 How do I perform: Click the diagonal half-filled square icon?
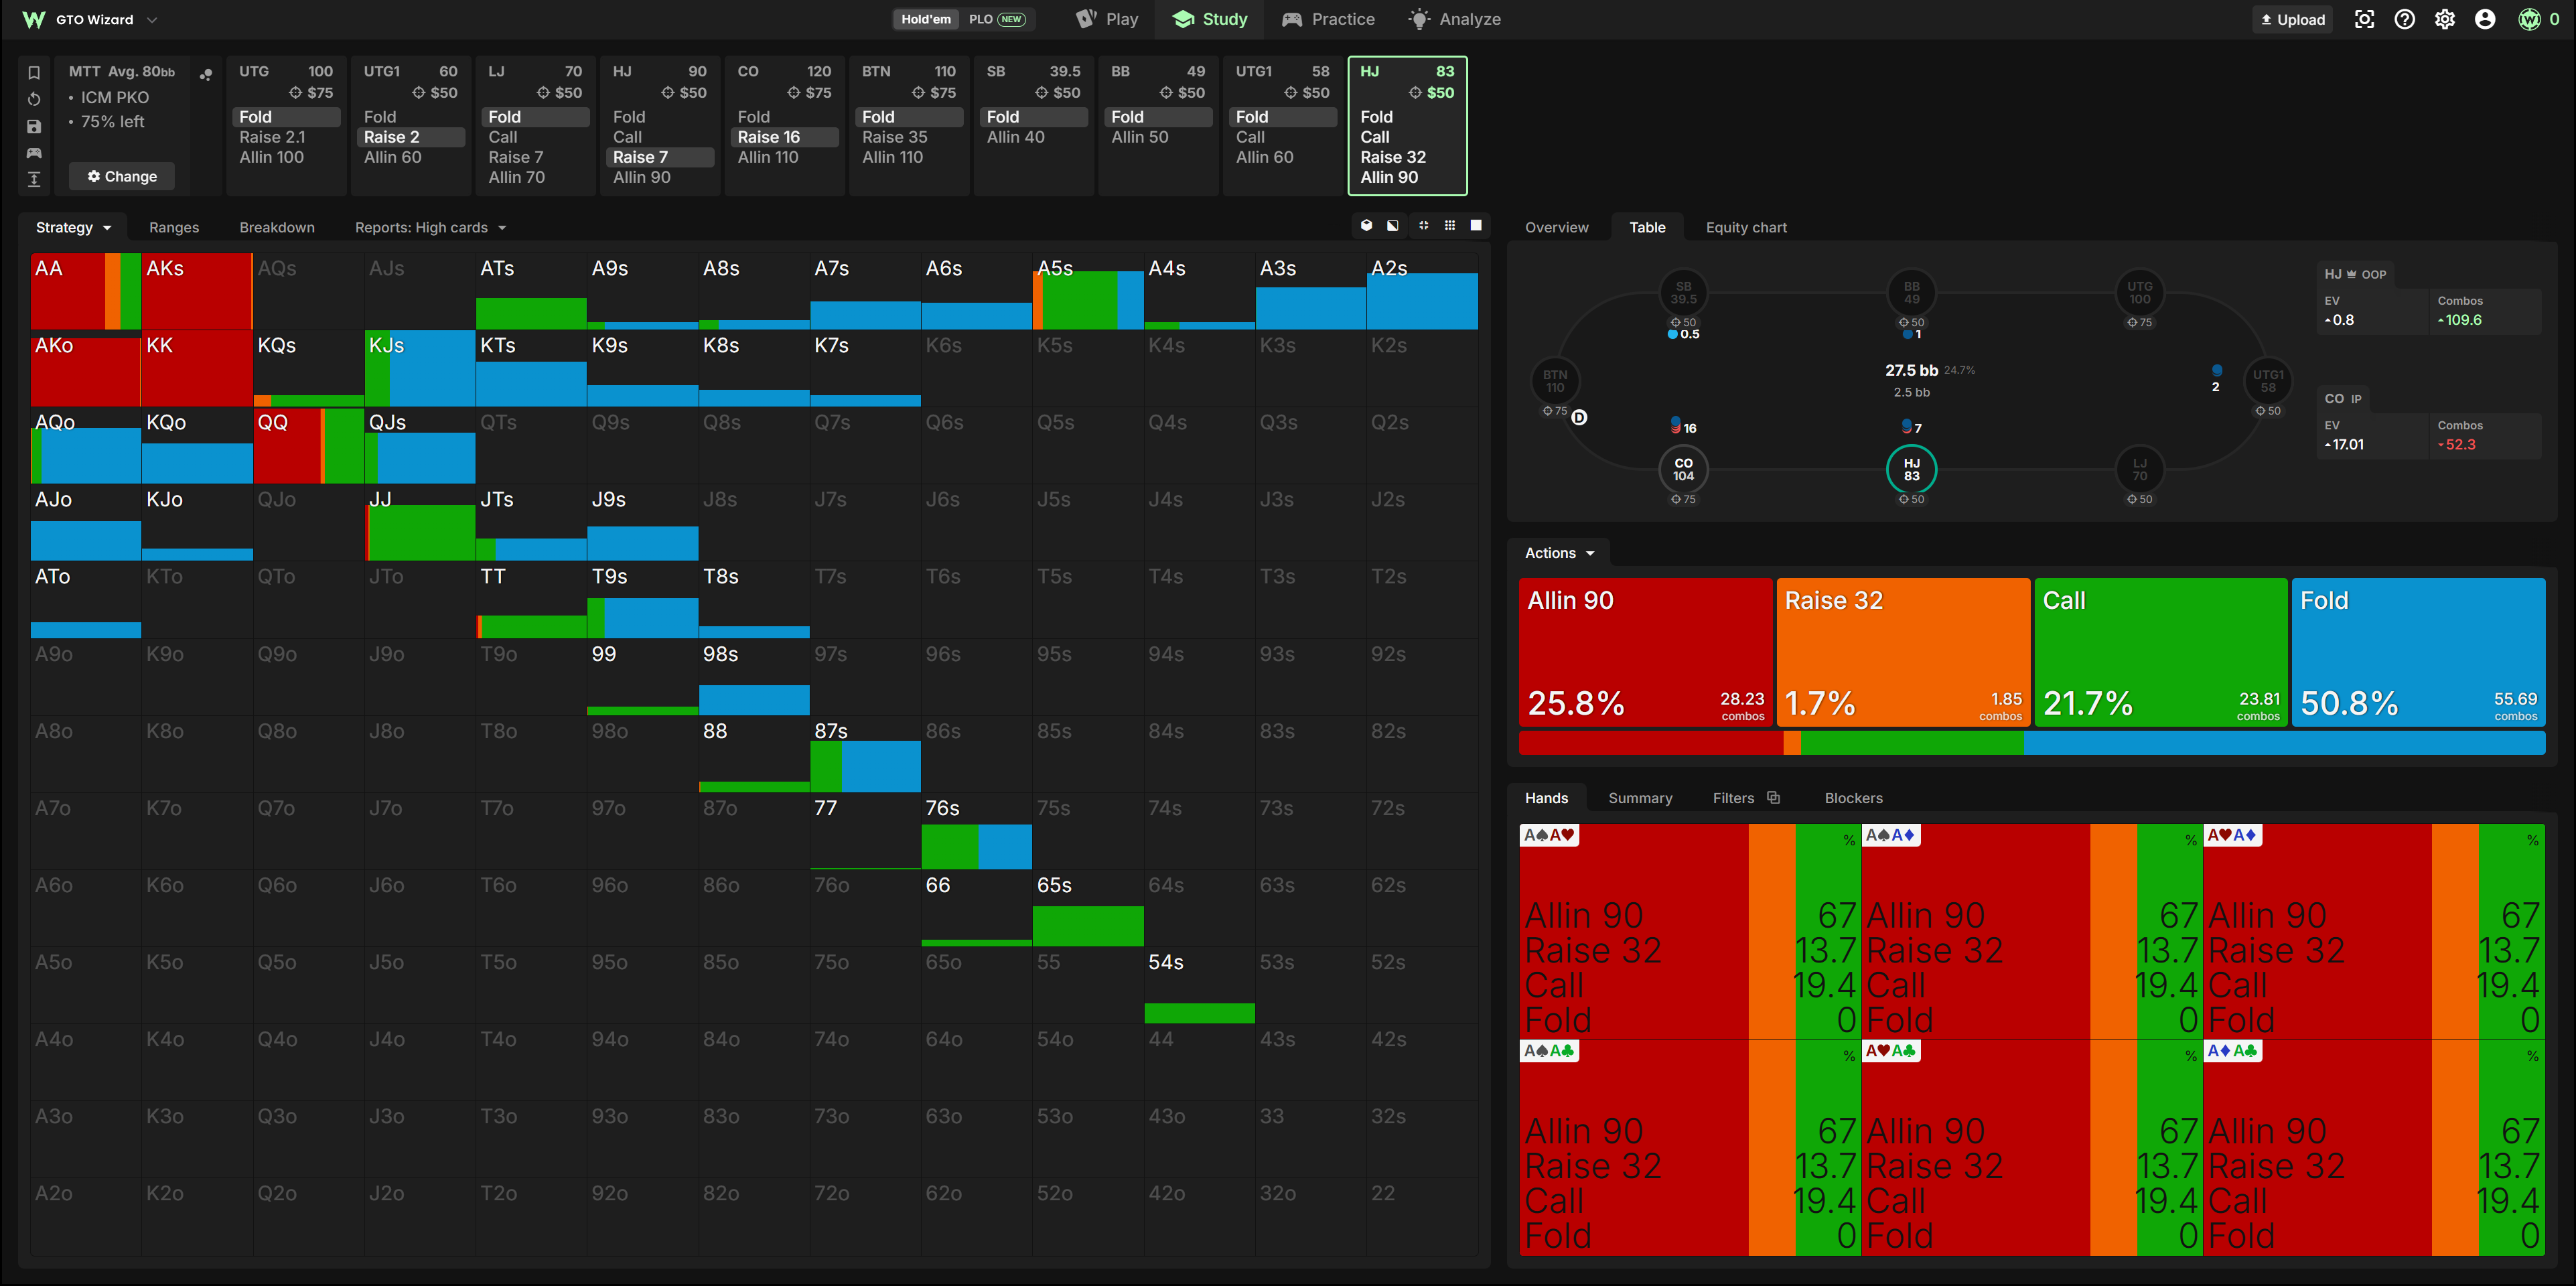point(1393,226)
